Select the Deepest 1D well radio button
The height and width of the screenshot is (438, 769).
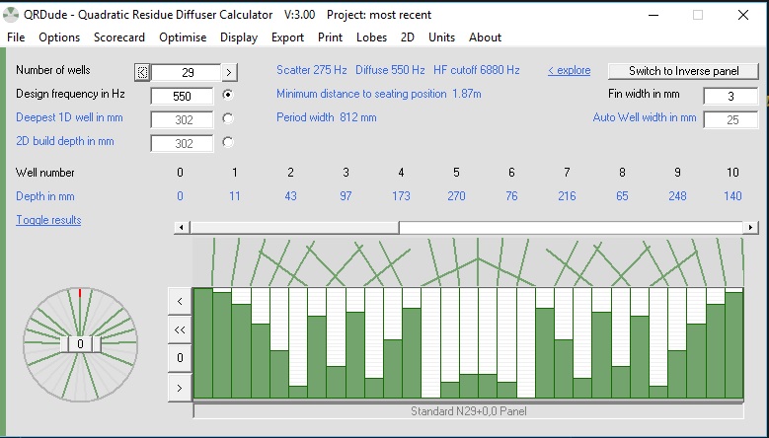(228, 118)
